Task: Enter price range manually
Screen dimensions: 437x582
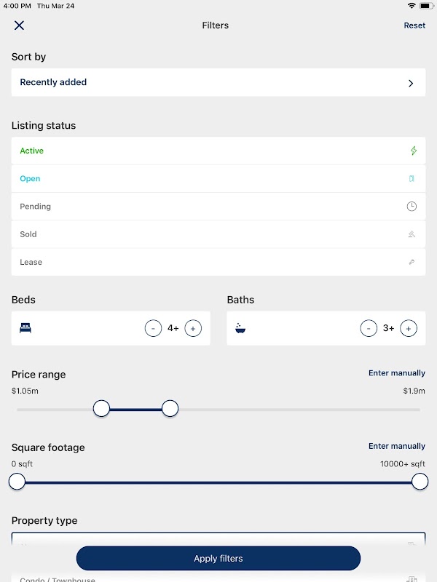Action: pyautogui.click(x=396, y=373)
